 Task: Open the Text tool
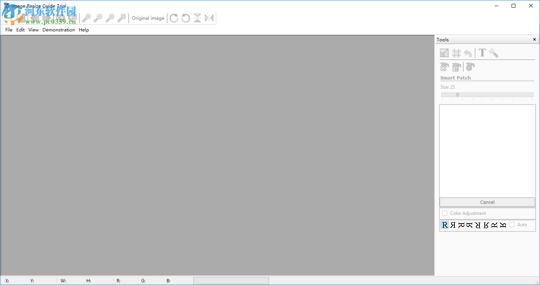point(482,53)
